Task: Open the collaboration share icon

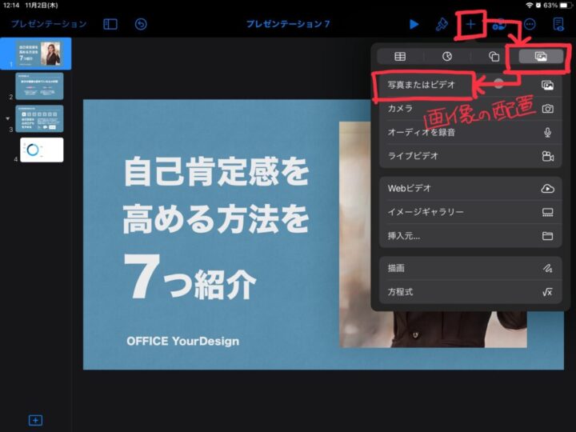Action: coord(500,24)
